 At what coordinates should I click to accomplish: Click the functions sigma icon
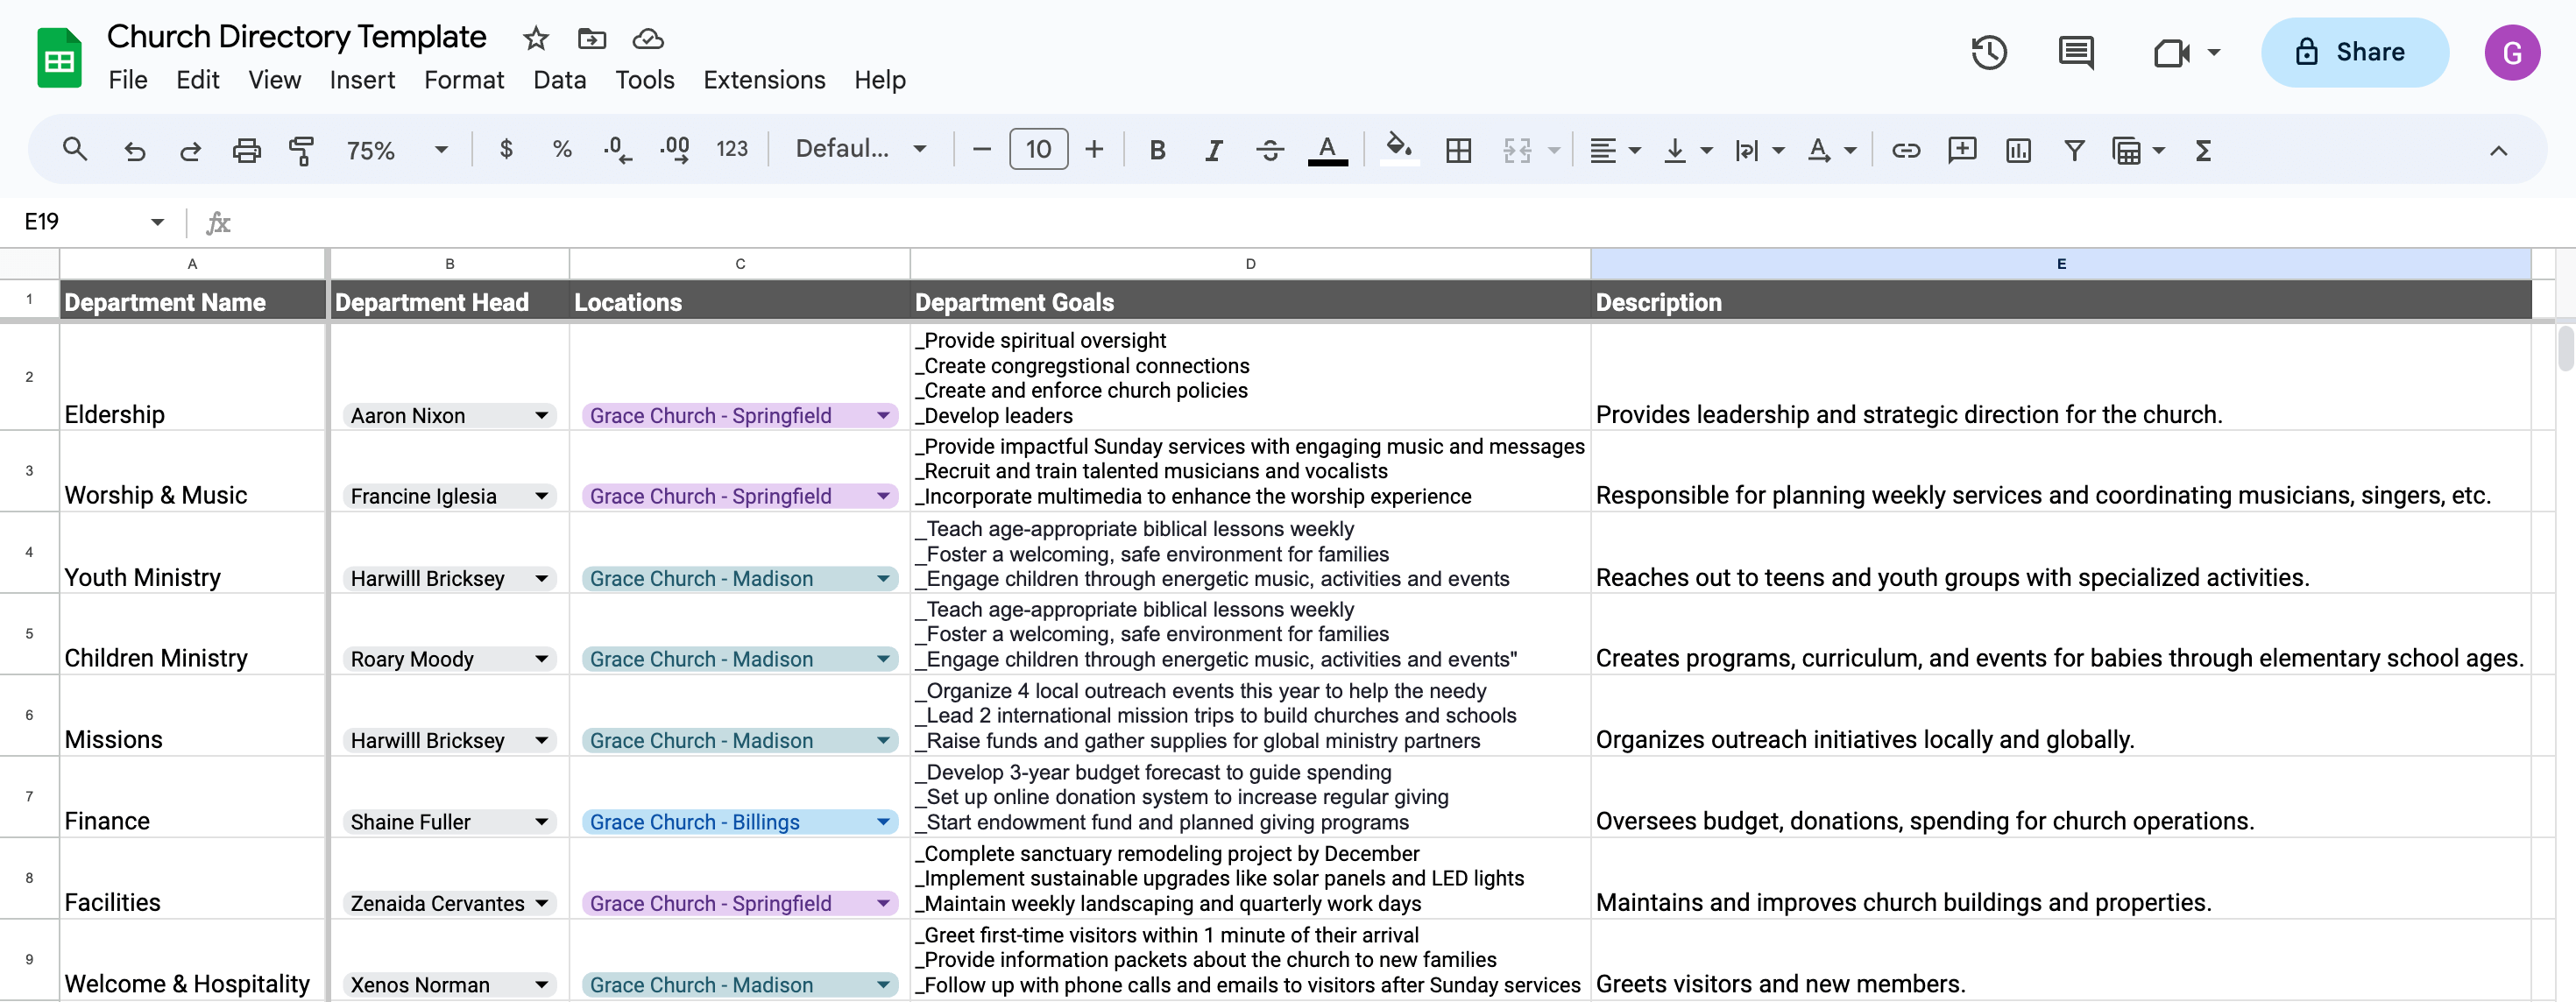2202,150
